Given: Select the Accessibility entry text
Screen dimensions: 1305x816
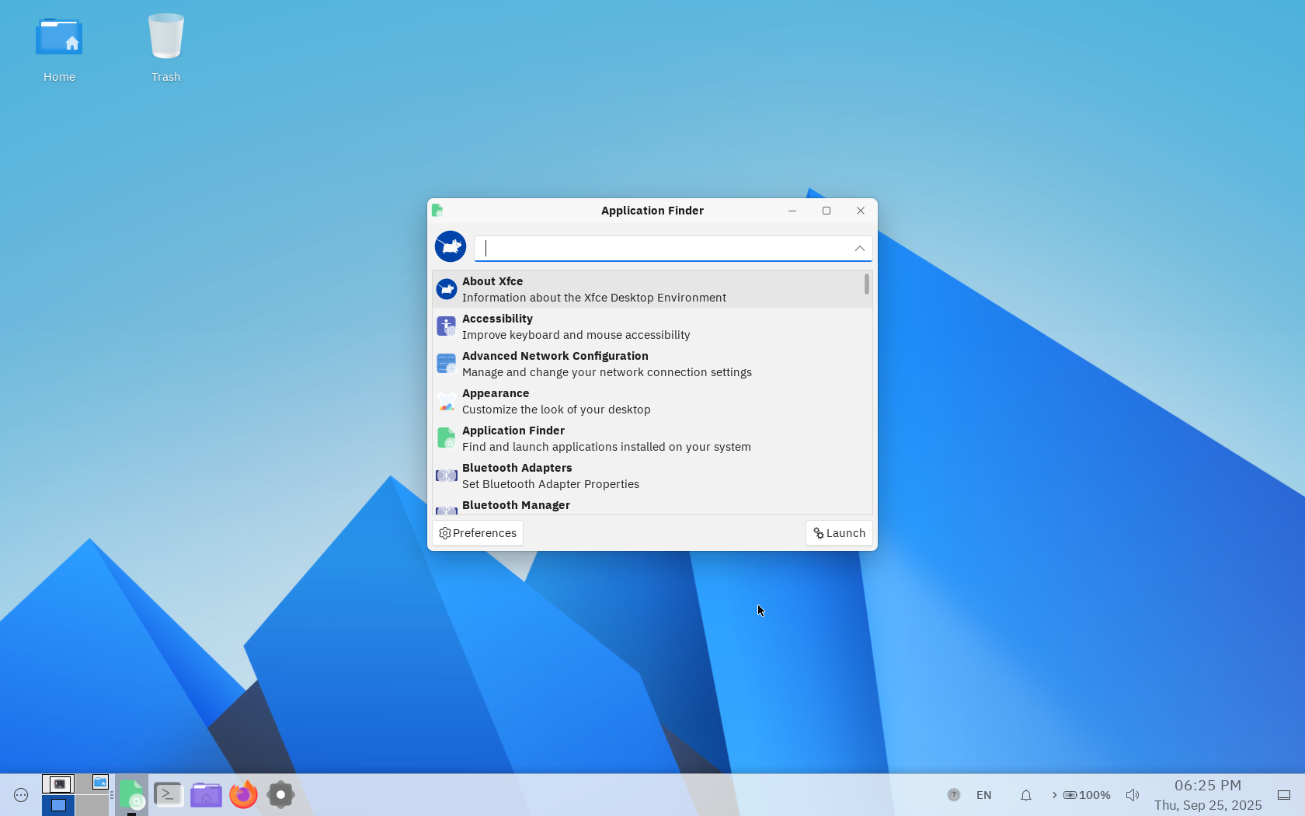Looking at the screenshot, I should [x=576, y=326].
